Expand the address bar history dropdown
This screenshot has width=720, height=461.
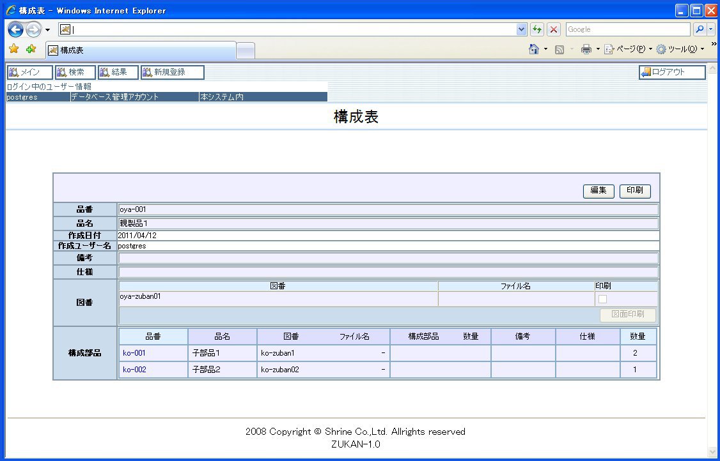pyautogui.click(x=521, y=30)
